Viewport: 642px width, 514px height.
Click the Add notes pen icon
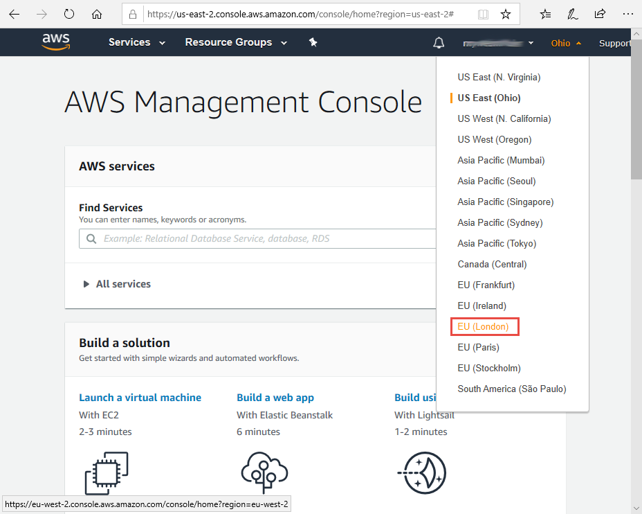click(x=572, y=15)
